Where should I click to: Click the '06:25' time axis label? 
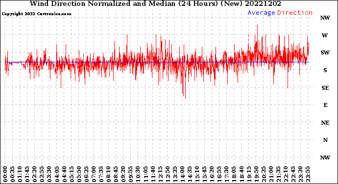click(x=86, y=174)
